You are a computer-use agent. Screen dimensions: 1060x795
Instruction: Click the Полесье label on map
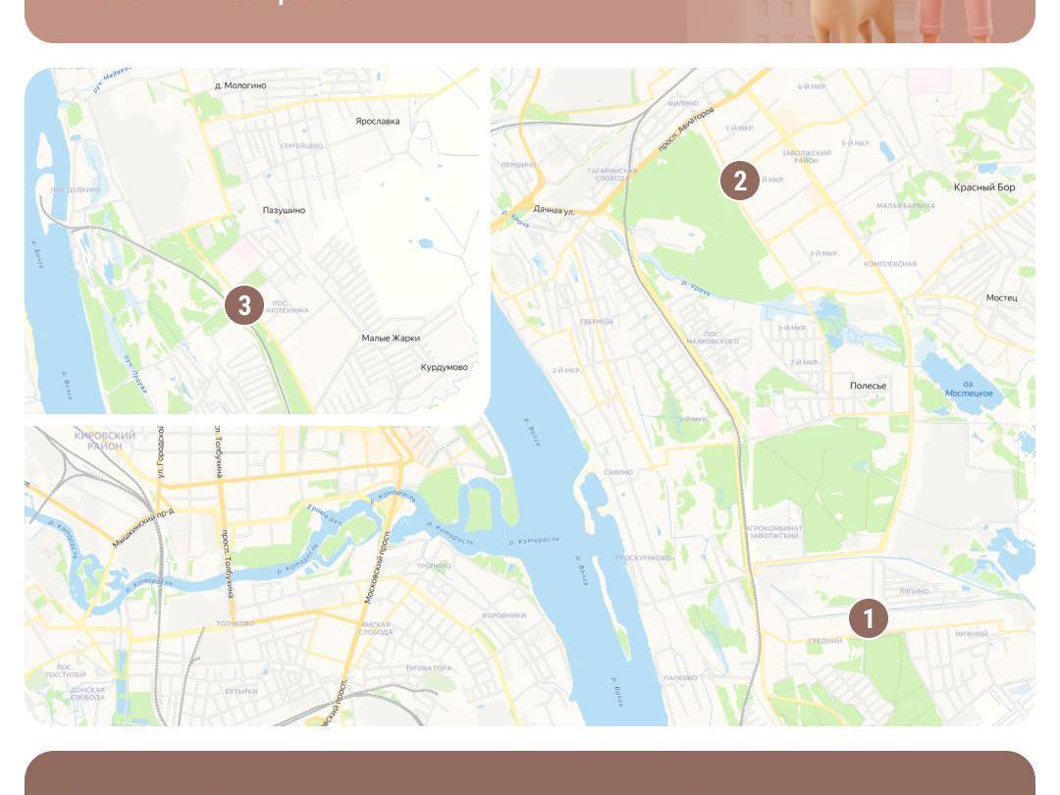(x=868, y=386)
